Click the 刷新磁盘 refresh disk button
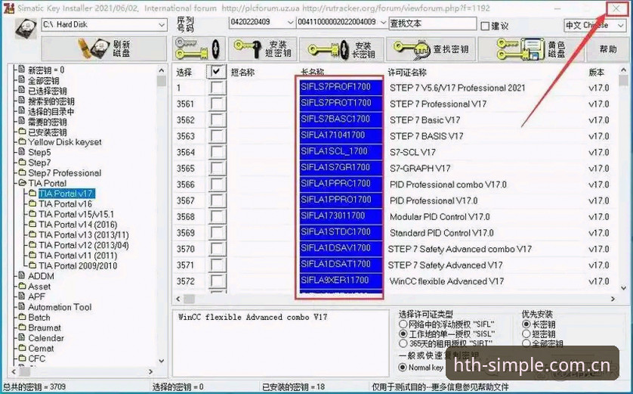This screenshot has width=633, height=394. (x=104, y=49)
